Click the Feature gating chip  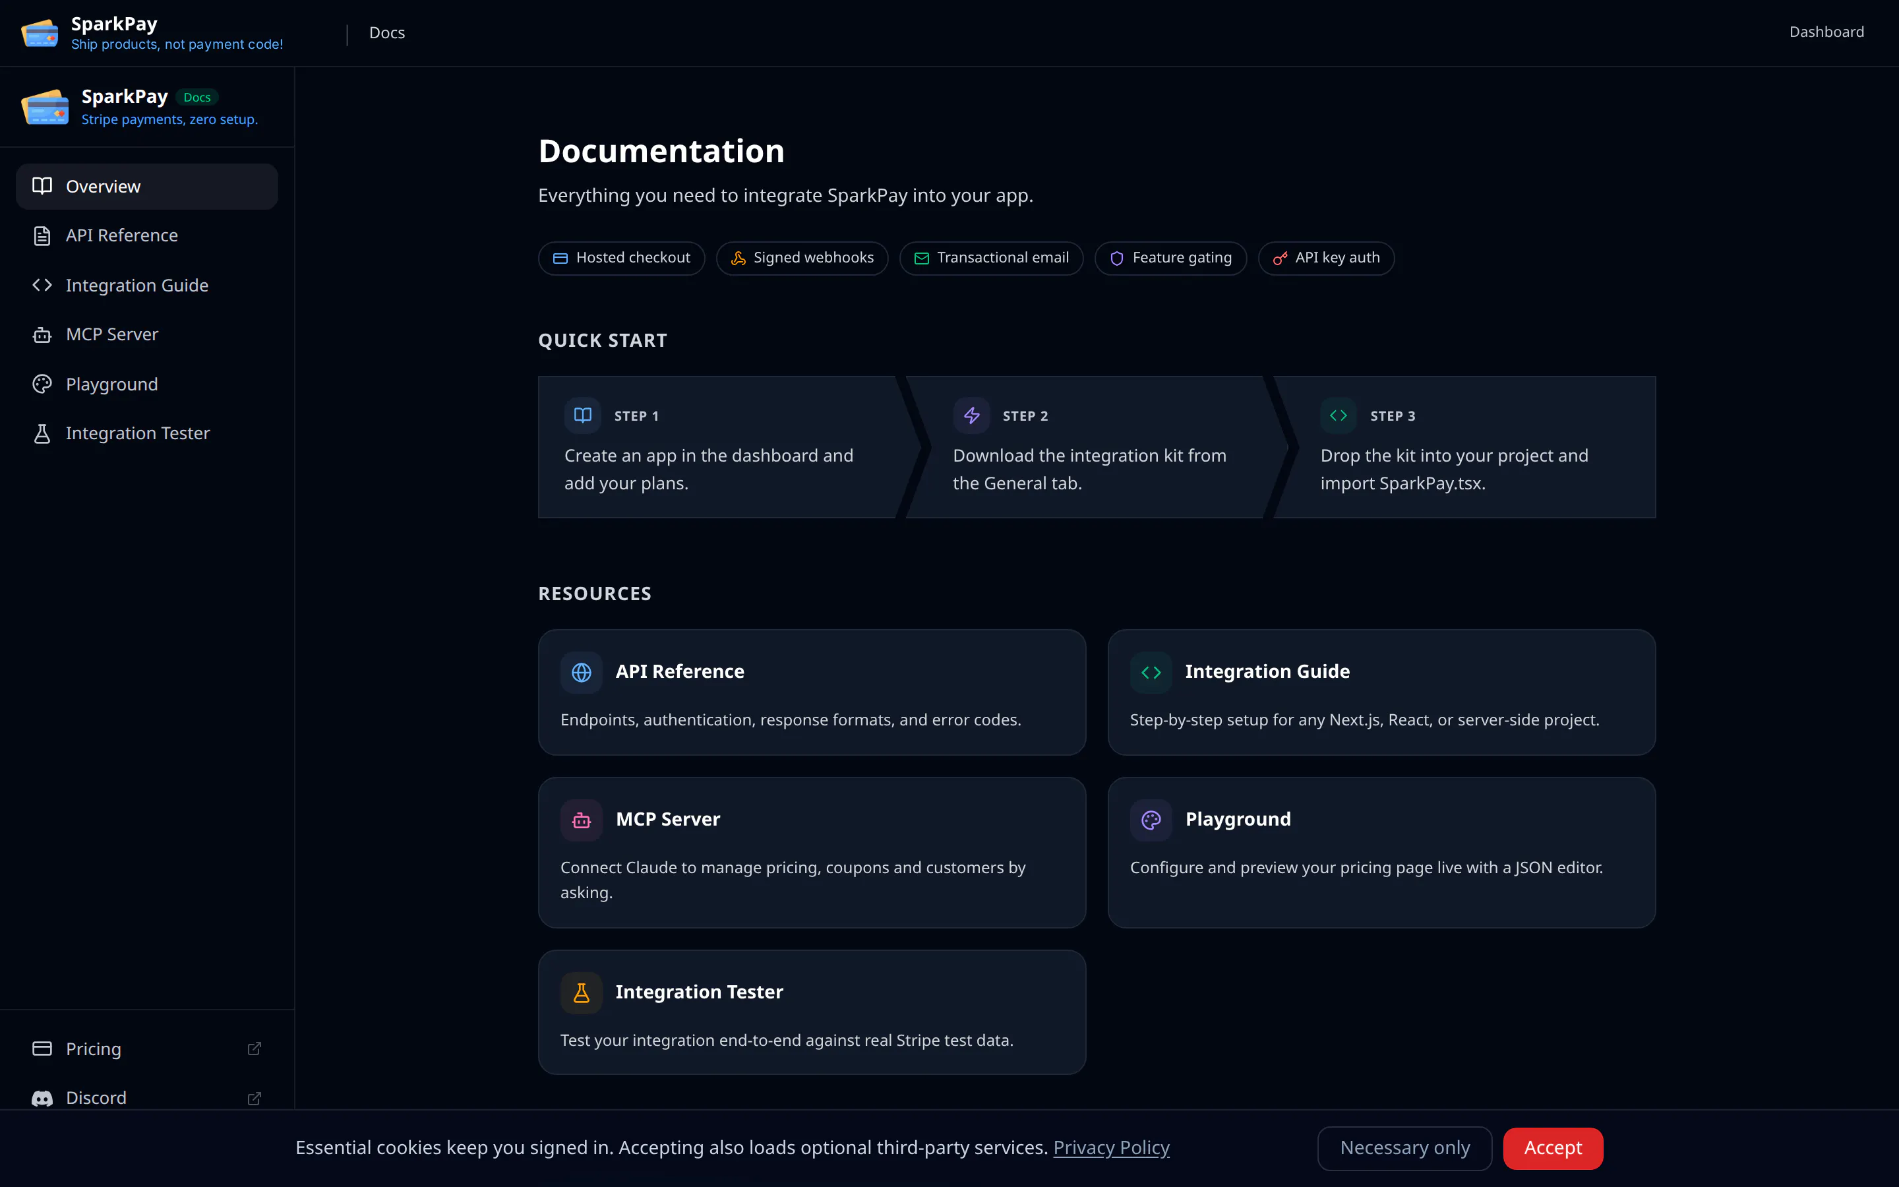pyautogui.click(x=1171, y=259)
